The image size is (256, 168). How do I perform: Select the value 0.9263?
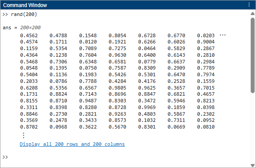click(117, 114)
